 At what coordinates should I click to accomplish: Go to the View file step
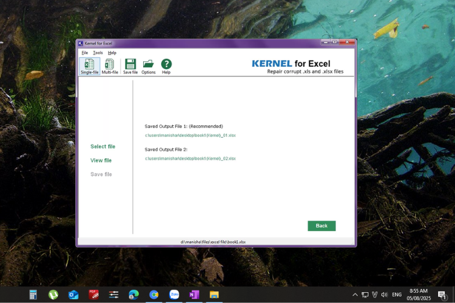(101, 161)
